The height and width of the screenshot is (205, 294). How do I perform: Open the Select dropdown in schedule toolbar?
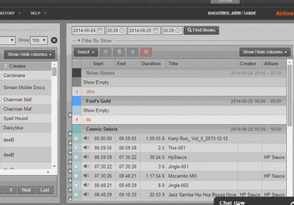[x=86, y=52]
